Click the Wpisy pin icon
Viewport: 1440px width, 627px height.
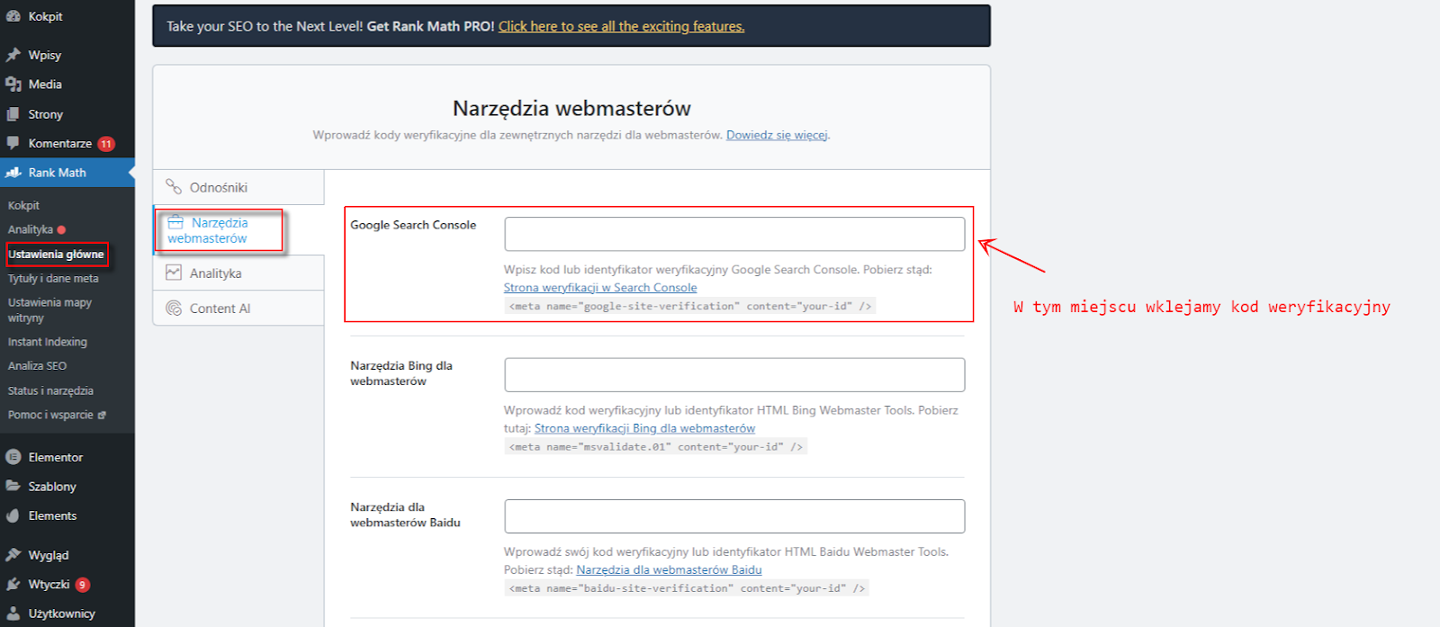click(13, 55)
